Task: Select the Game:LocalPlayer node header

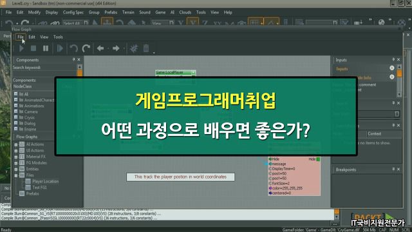Action: (x=175, y=72)
